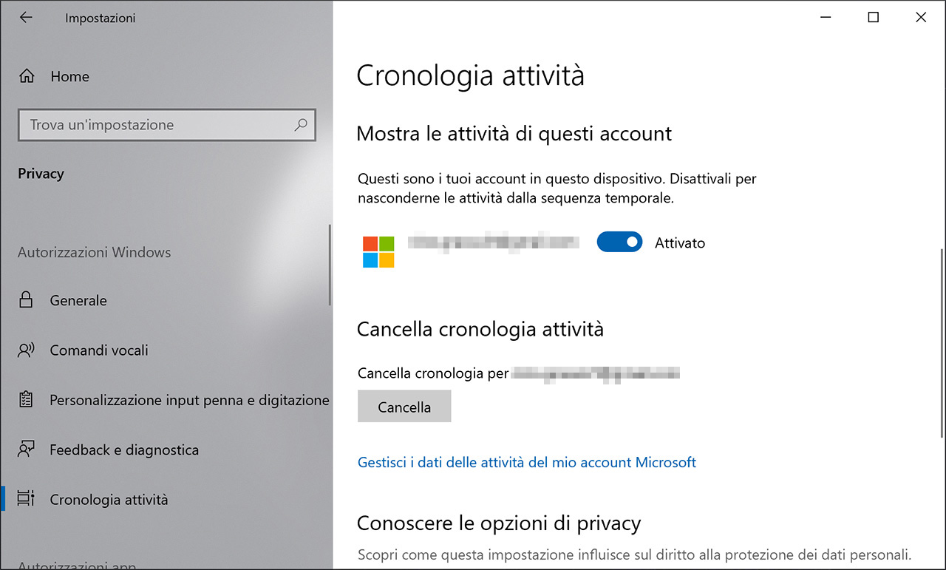946x570 pixels.
Task: Click the back arrow icon
Action: point(26,18)
